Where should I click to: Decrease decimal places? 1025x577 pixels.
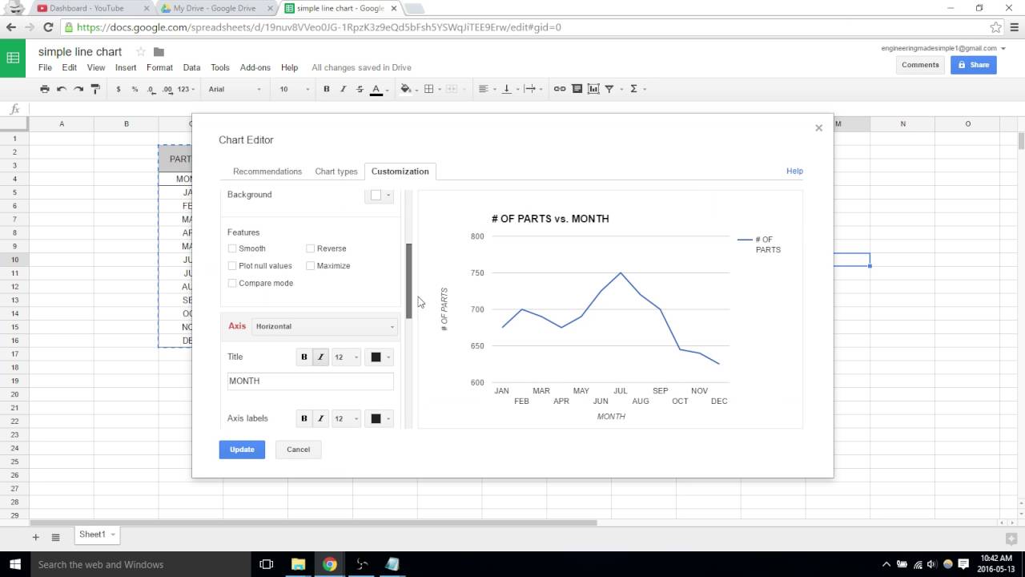point(151,89)
